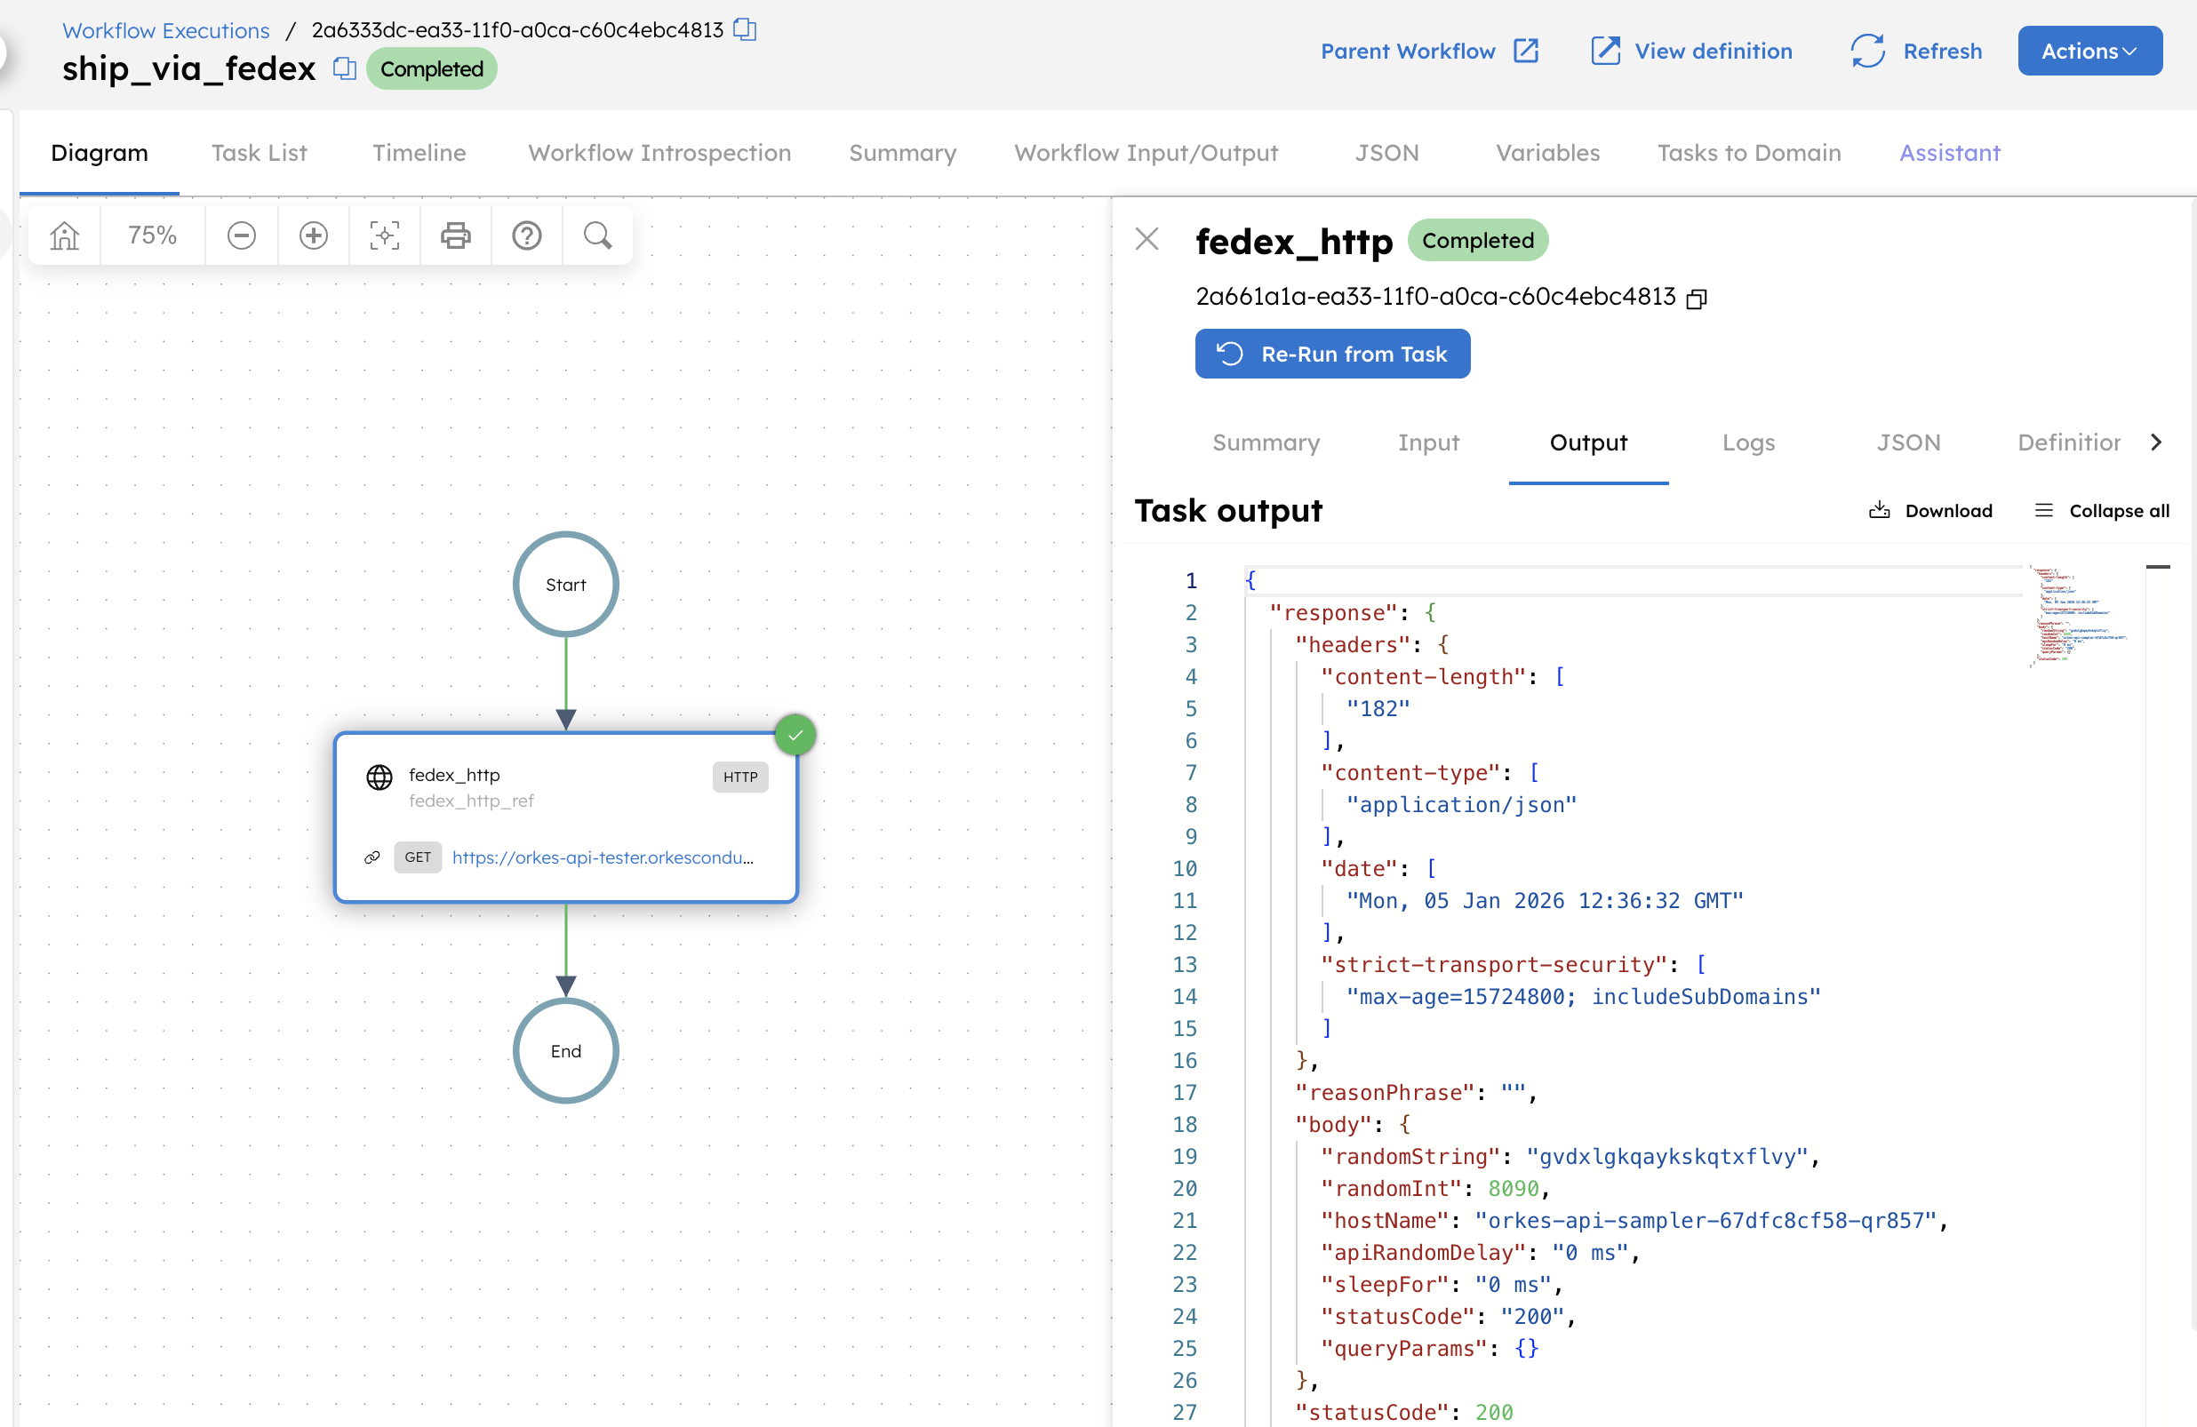Zoom out of the workflow diagram
2197x1427 pixels.
tap(241, 235)
